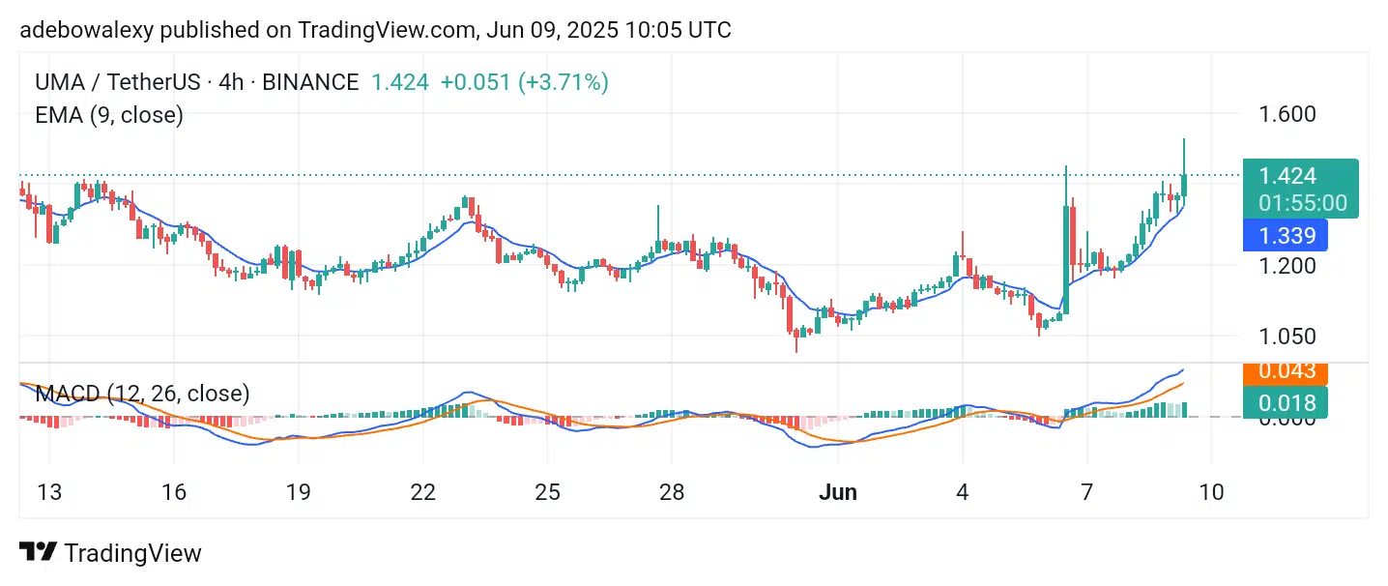
Task: Select the Jun marker on time axis
Action: 837,492
